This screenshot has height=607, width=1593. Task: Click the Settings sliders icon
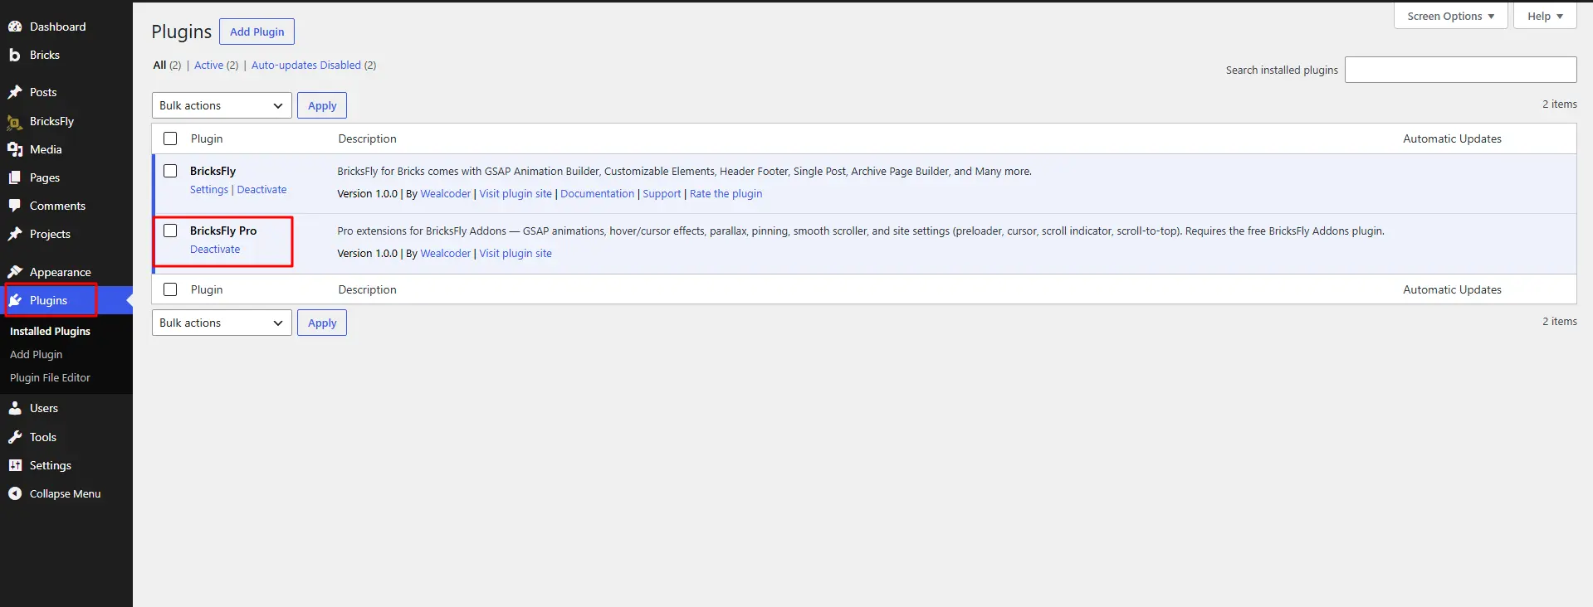coord(15,465)
